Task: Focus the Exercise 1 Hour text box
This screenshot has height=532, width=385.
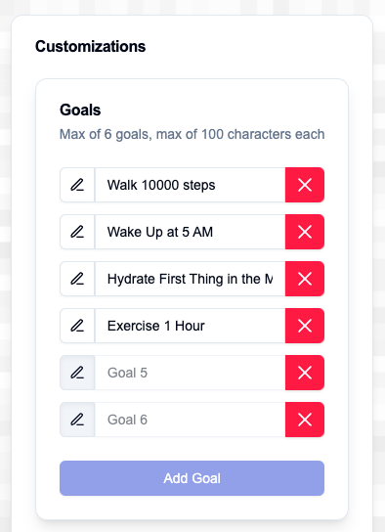Action: pyautogui.click(x=191, y=326)
